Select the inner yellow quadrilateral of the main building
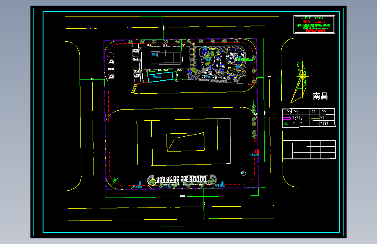This screenshot has width=377, height=244. [185, 142]
